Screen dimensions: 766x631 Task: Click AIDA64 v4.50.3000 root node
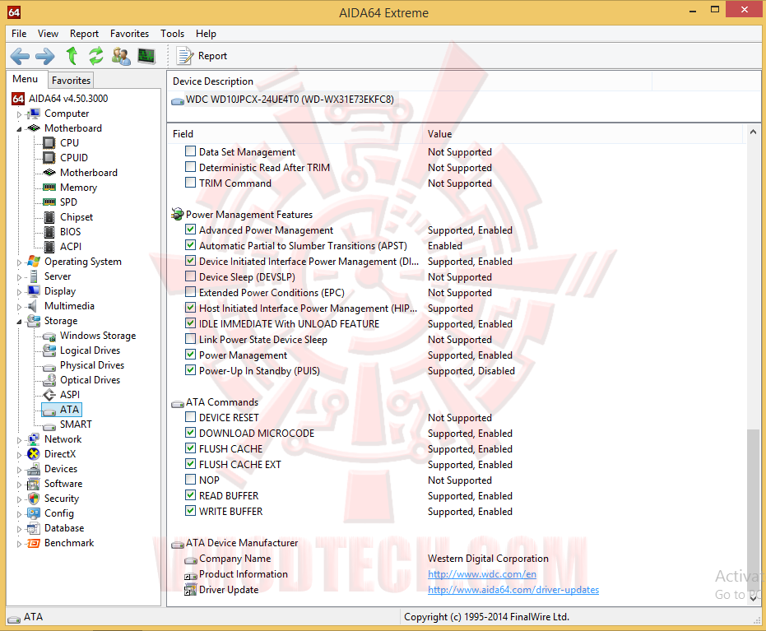(x=68, y=99)
